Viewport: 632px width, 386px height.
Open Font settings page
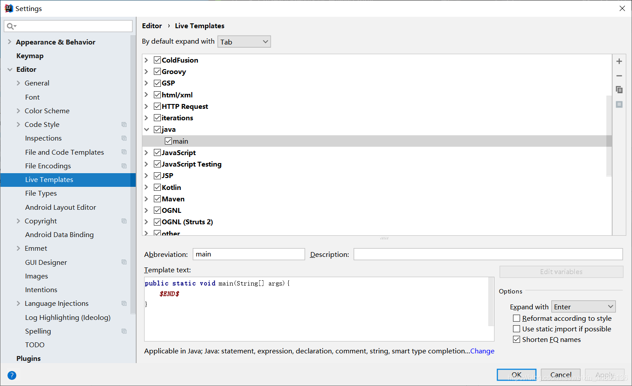point(32,97)
